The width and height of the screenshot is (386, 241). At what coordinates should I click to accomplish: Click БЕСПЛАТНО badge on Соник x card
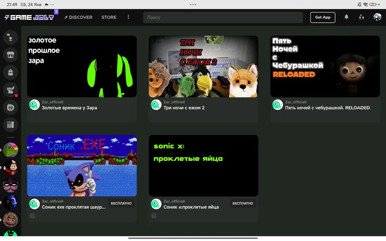click(x=243, y=203)
